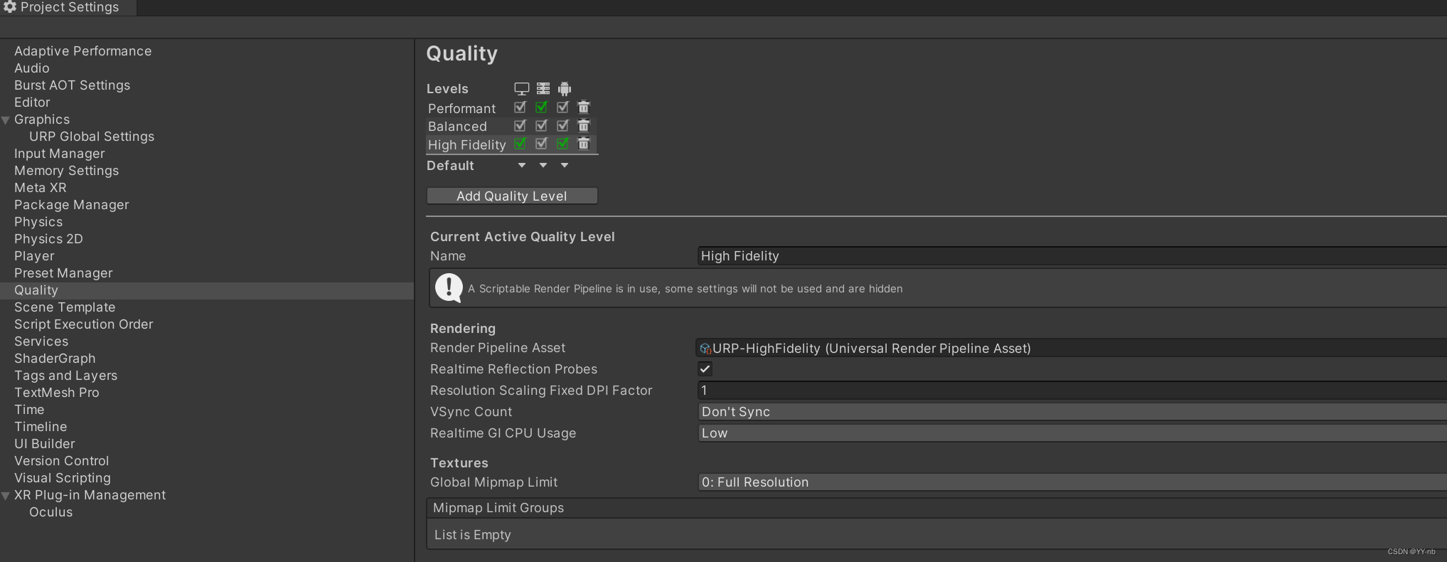Image resolution: width=1447 pixels, height=562 pixels.
Task: Click the URP-HighFidelity asset icon
Action: click(705, 349)
